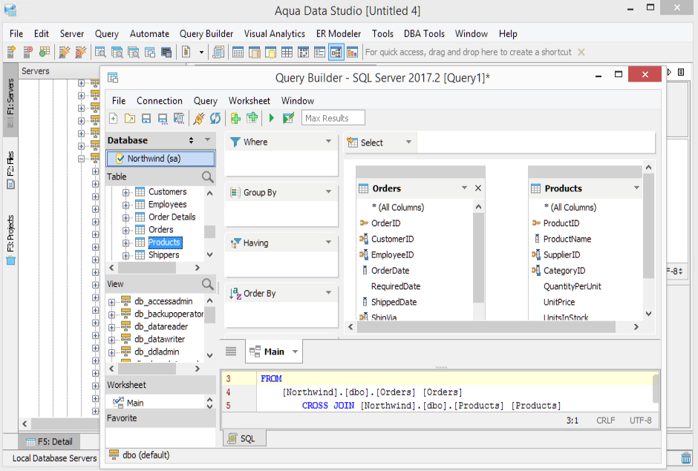The width and height of the screenshot is (698, 471).
Task: Click the hamburger list icon left of Main tab
Action: pyautogui.click(x=231, y=352)
